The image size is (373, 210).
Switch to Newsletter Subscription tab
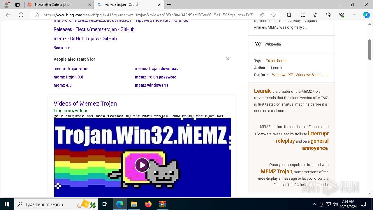tap(59, 5)
